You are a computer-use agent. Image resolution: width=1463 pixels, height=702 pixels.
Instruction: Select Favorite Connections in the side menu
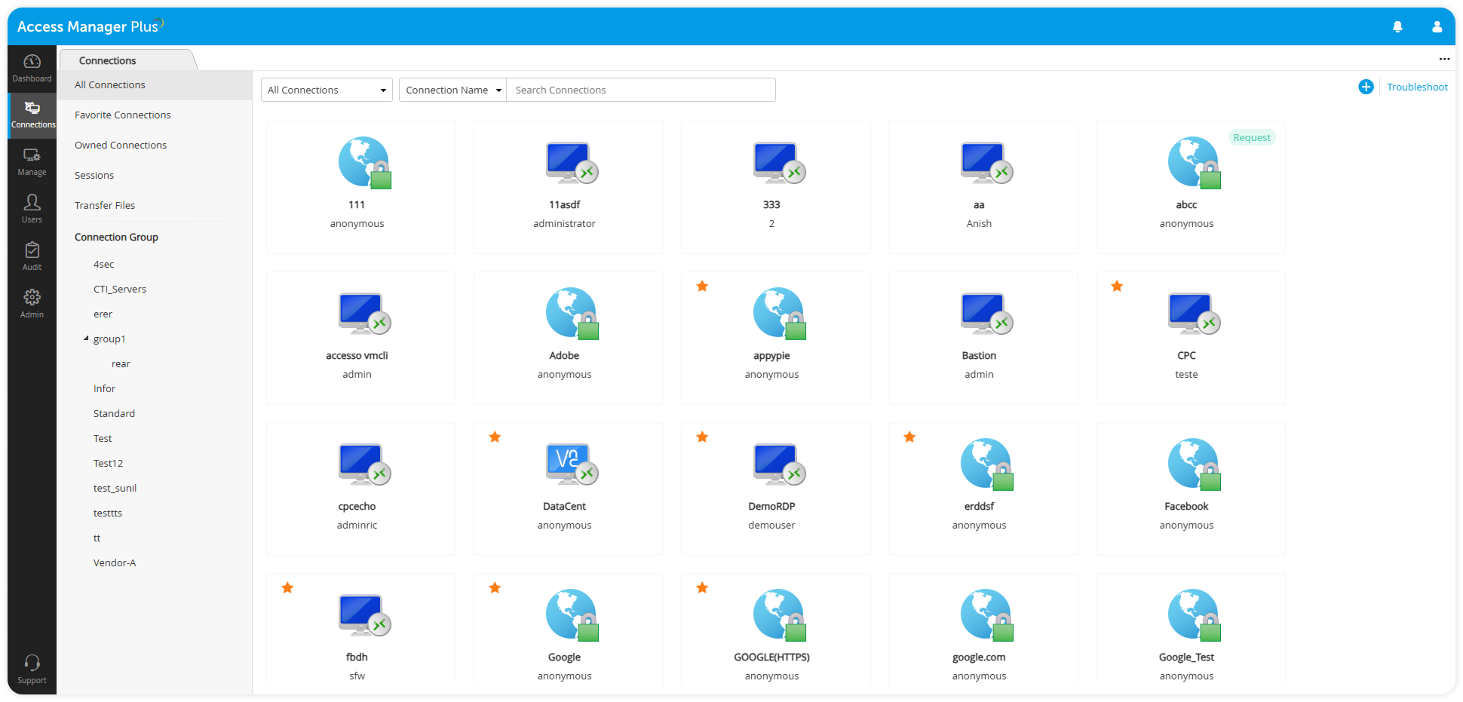coord(123,115)
